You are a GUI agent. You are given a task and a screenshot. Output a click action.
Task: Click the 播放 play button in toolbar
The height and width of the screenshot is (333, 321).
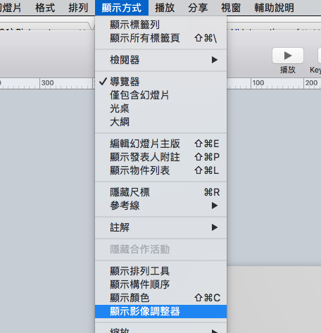coord(288,56)
